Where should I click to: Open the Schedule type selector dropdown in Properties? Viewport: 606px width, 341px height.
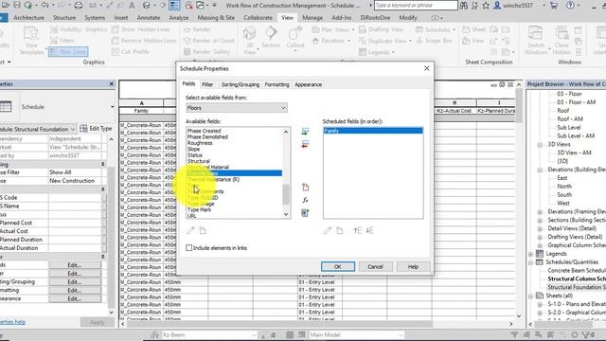(x=112, y=107)
